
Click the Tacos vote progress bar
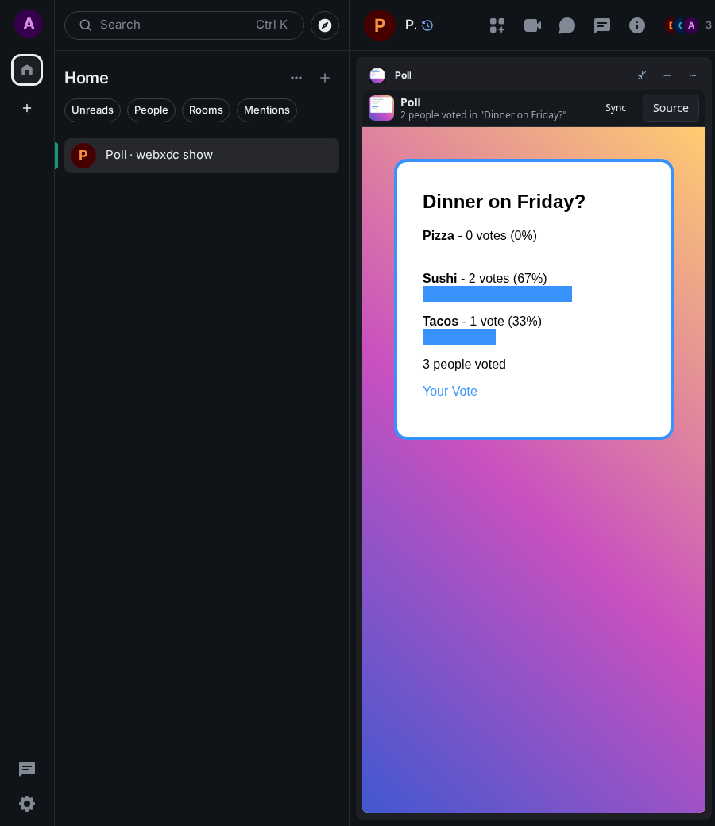(459, 337)
